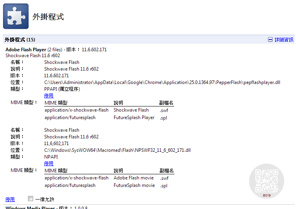
Task: Click version value 11,6,602,171 with commas
Action: (x=56, y=144)
